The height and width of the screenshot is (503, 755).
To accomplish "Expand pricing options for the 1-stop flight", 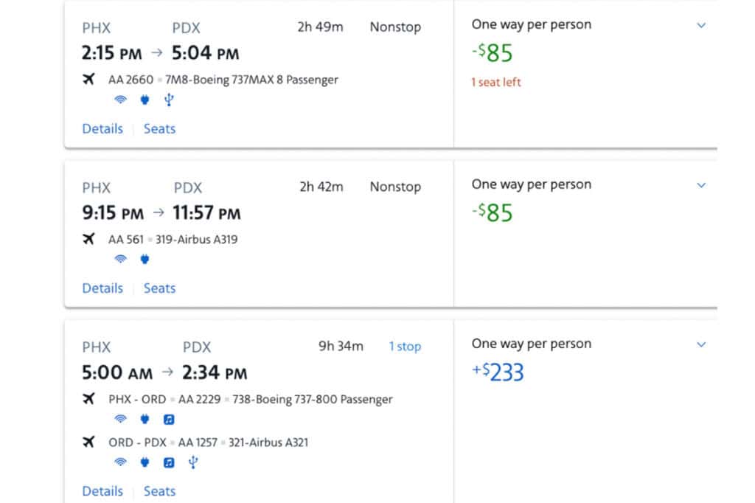I will click(x=700, y=344).
